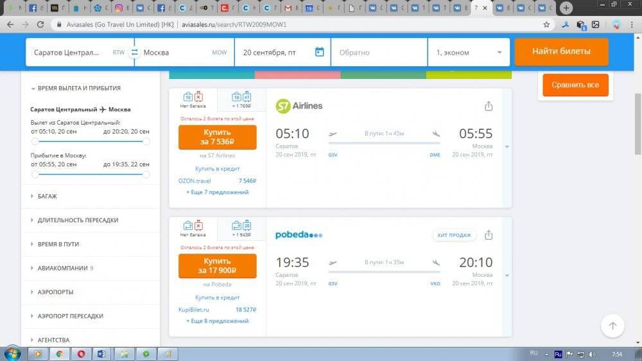Open the calendar date picker icon

click(x=319, y=52)
